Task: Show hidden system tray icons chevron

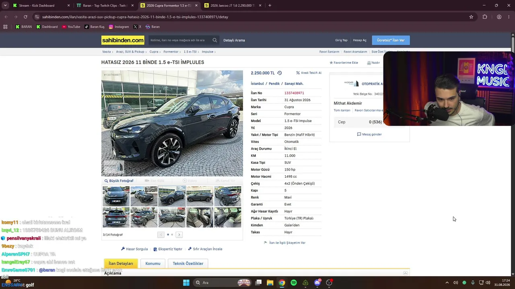Action: click(447, 283)
